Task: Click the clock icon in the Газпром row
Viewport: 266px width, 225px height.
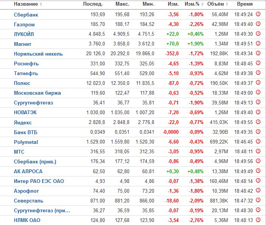Action: pos(258,24)
